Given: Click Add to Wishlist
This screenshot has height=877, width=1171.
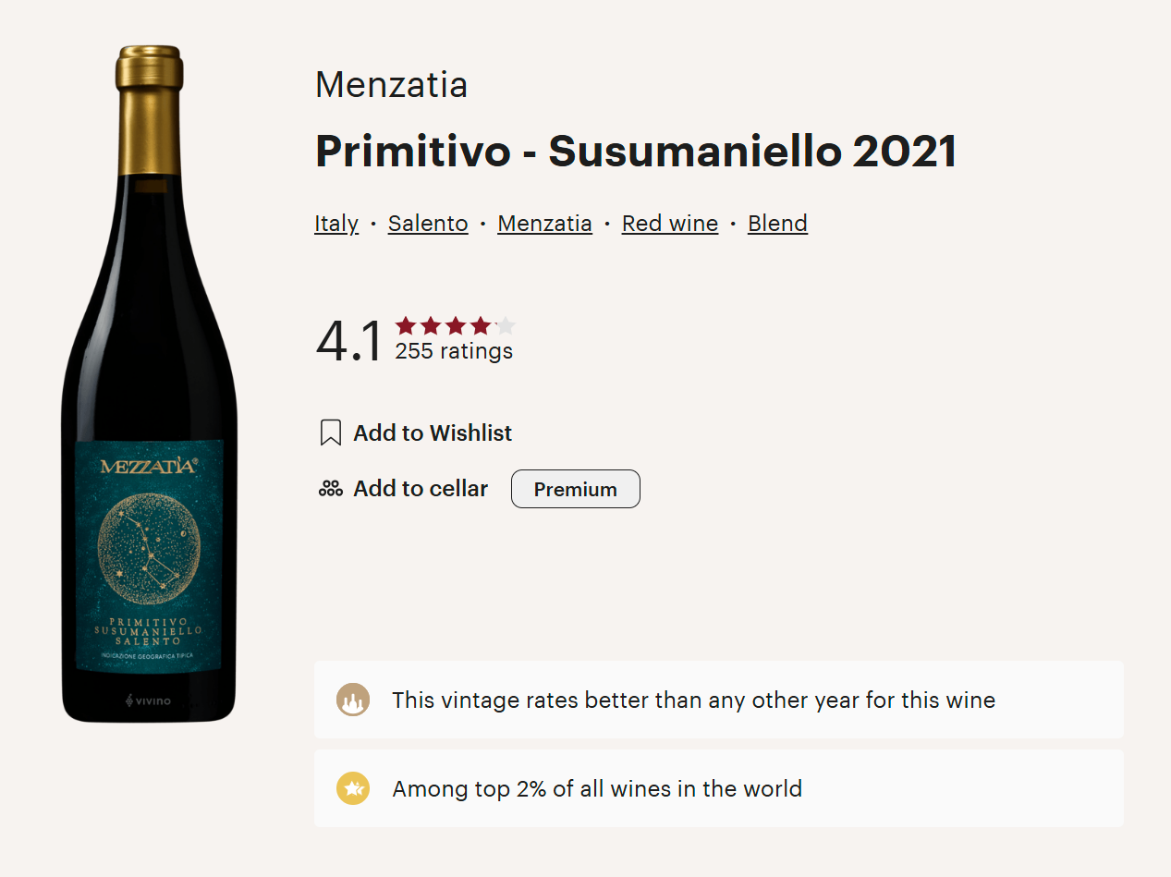Looking at the screenshot, I should point(416,432).
